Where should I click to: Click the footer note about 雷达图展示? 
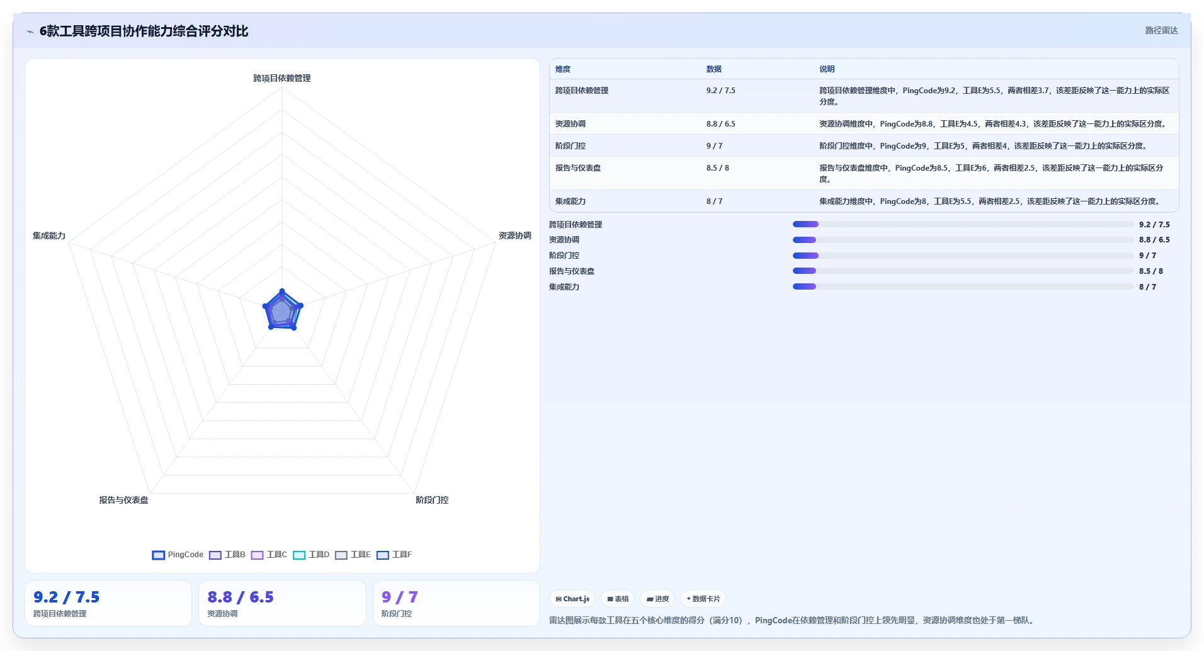pyautogui.click(x=792, y=620)
